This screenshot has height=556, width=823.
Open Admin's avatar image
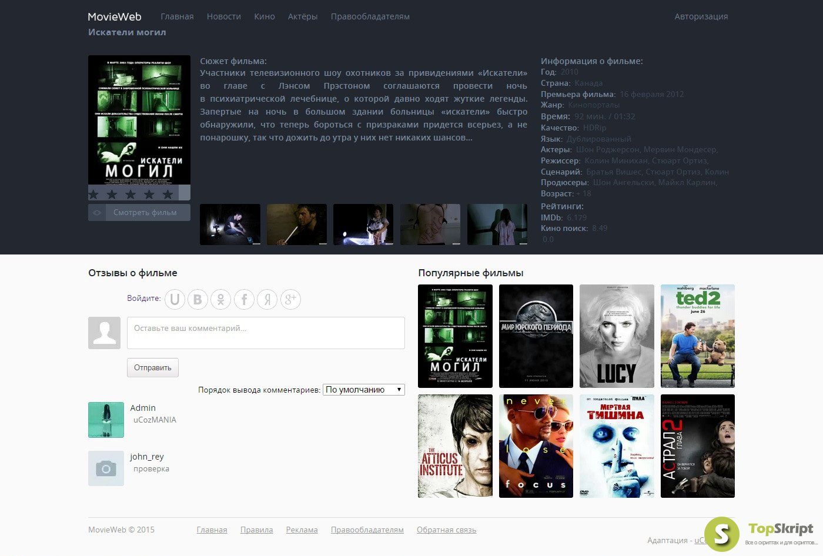pyautogui.click(x=106, y=420)
